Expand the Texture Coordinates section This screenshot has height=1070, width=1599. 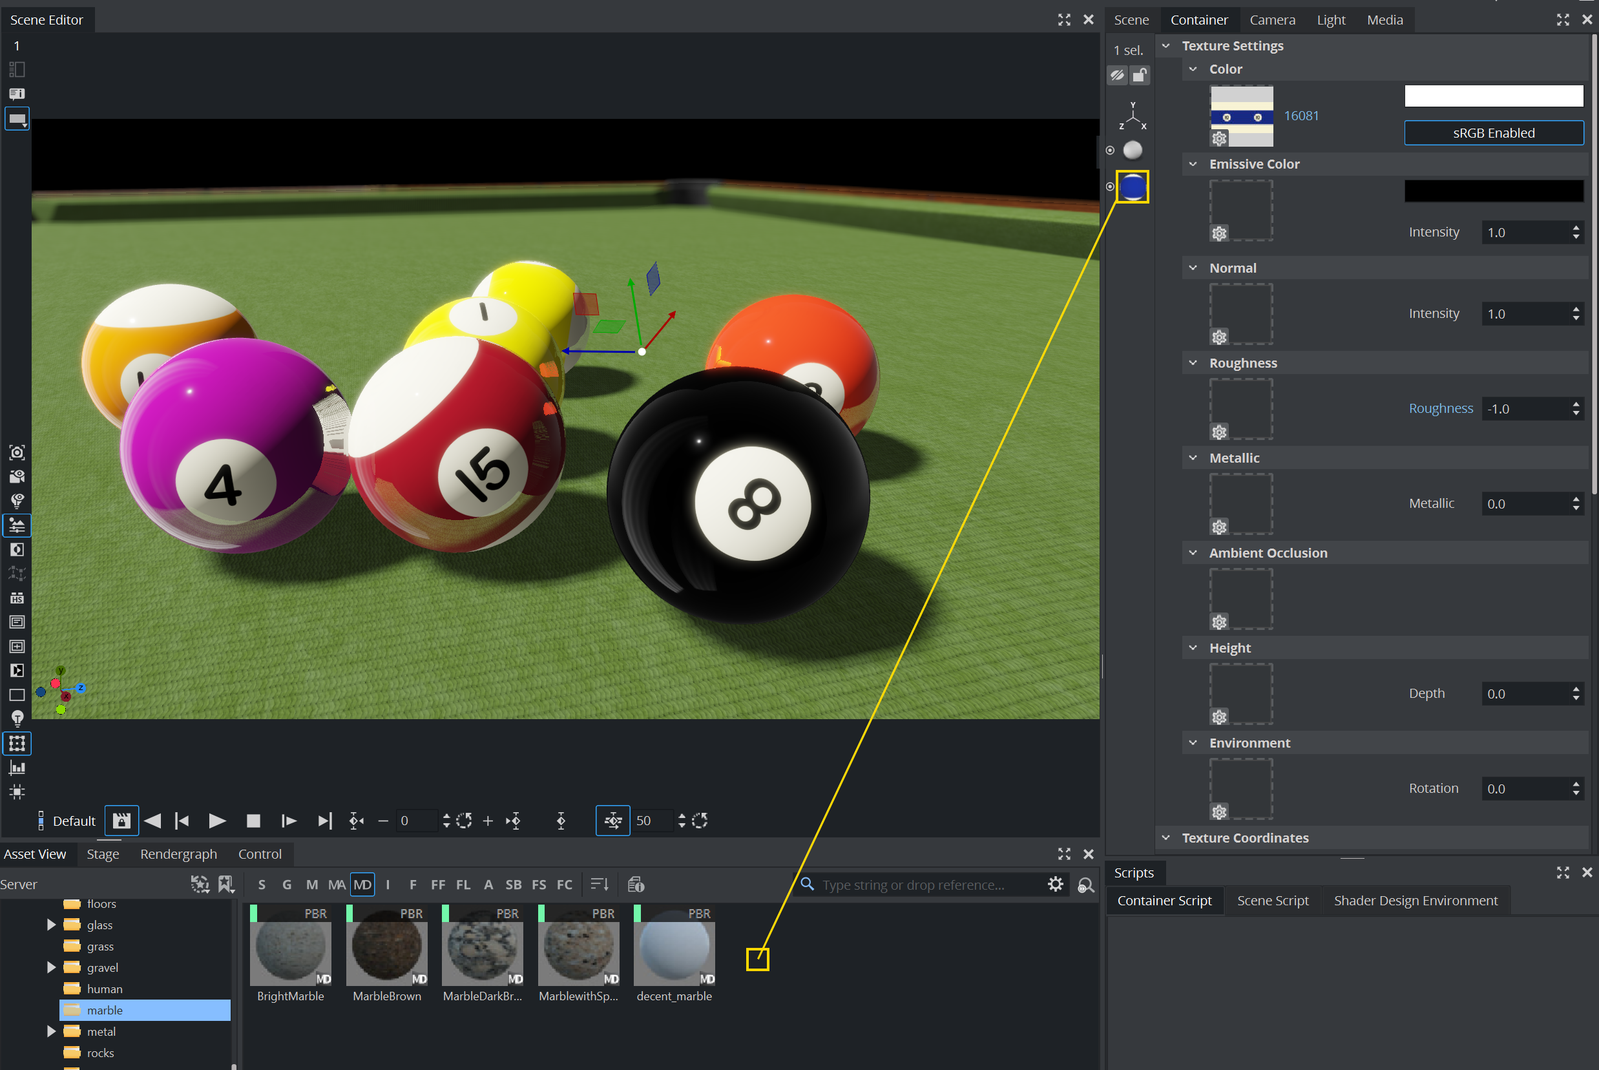pyautogui.click(x=1166, y=837)
